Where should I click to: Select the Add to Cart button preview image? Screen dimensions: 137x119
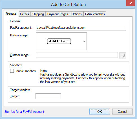pyautogui.click(x=59, y=41)
